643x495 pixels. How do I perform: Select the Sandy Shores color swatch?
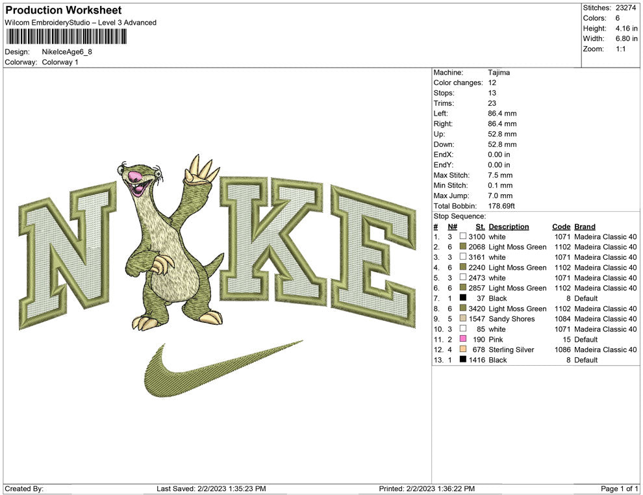point(463,318)
